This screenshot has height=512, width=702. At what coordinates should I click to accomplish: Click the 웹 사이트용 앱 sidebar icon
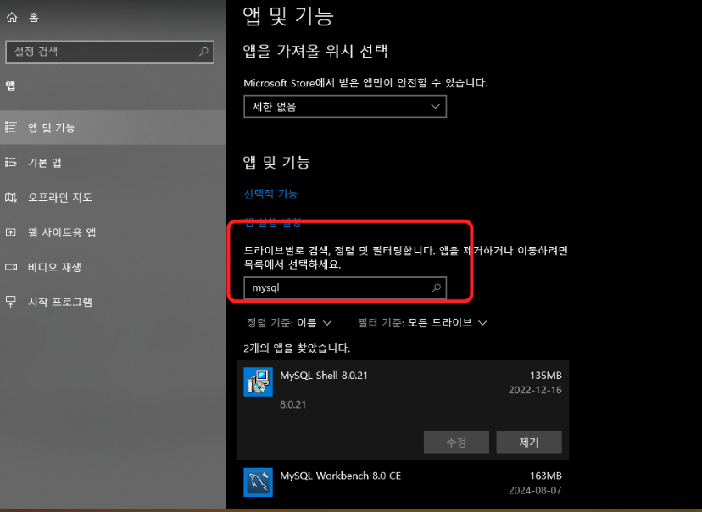tap(11, 231)
